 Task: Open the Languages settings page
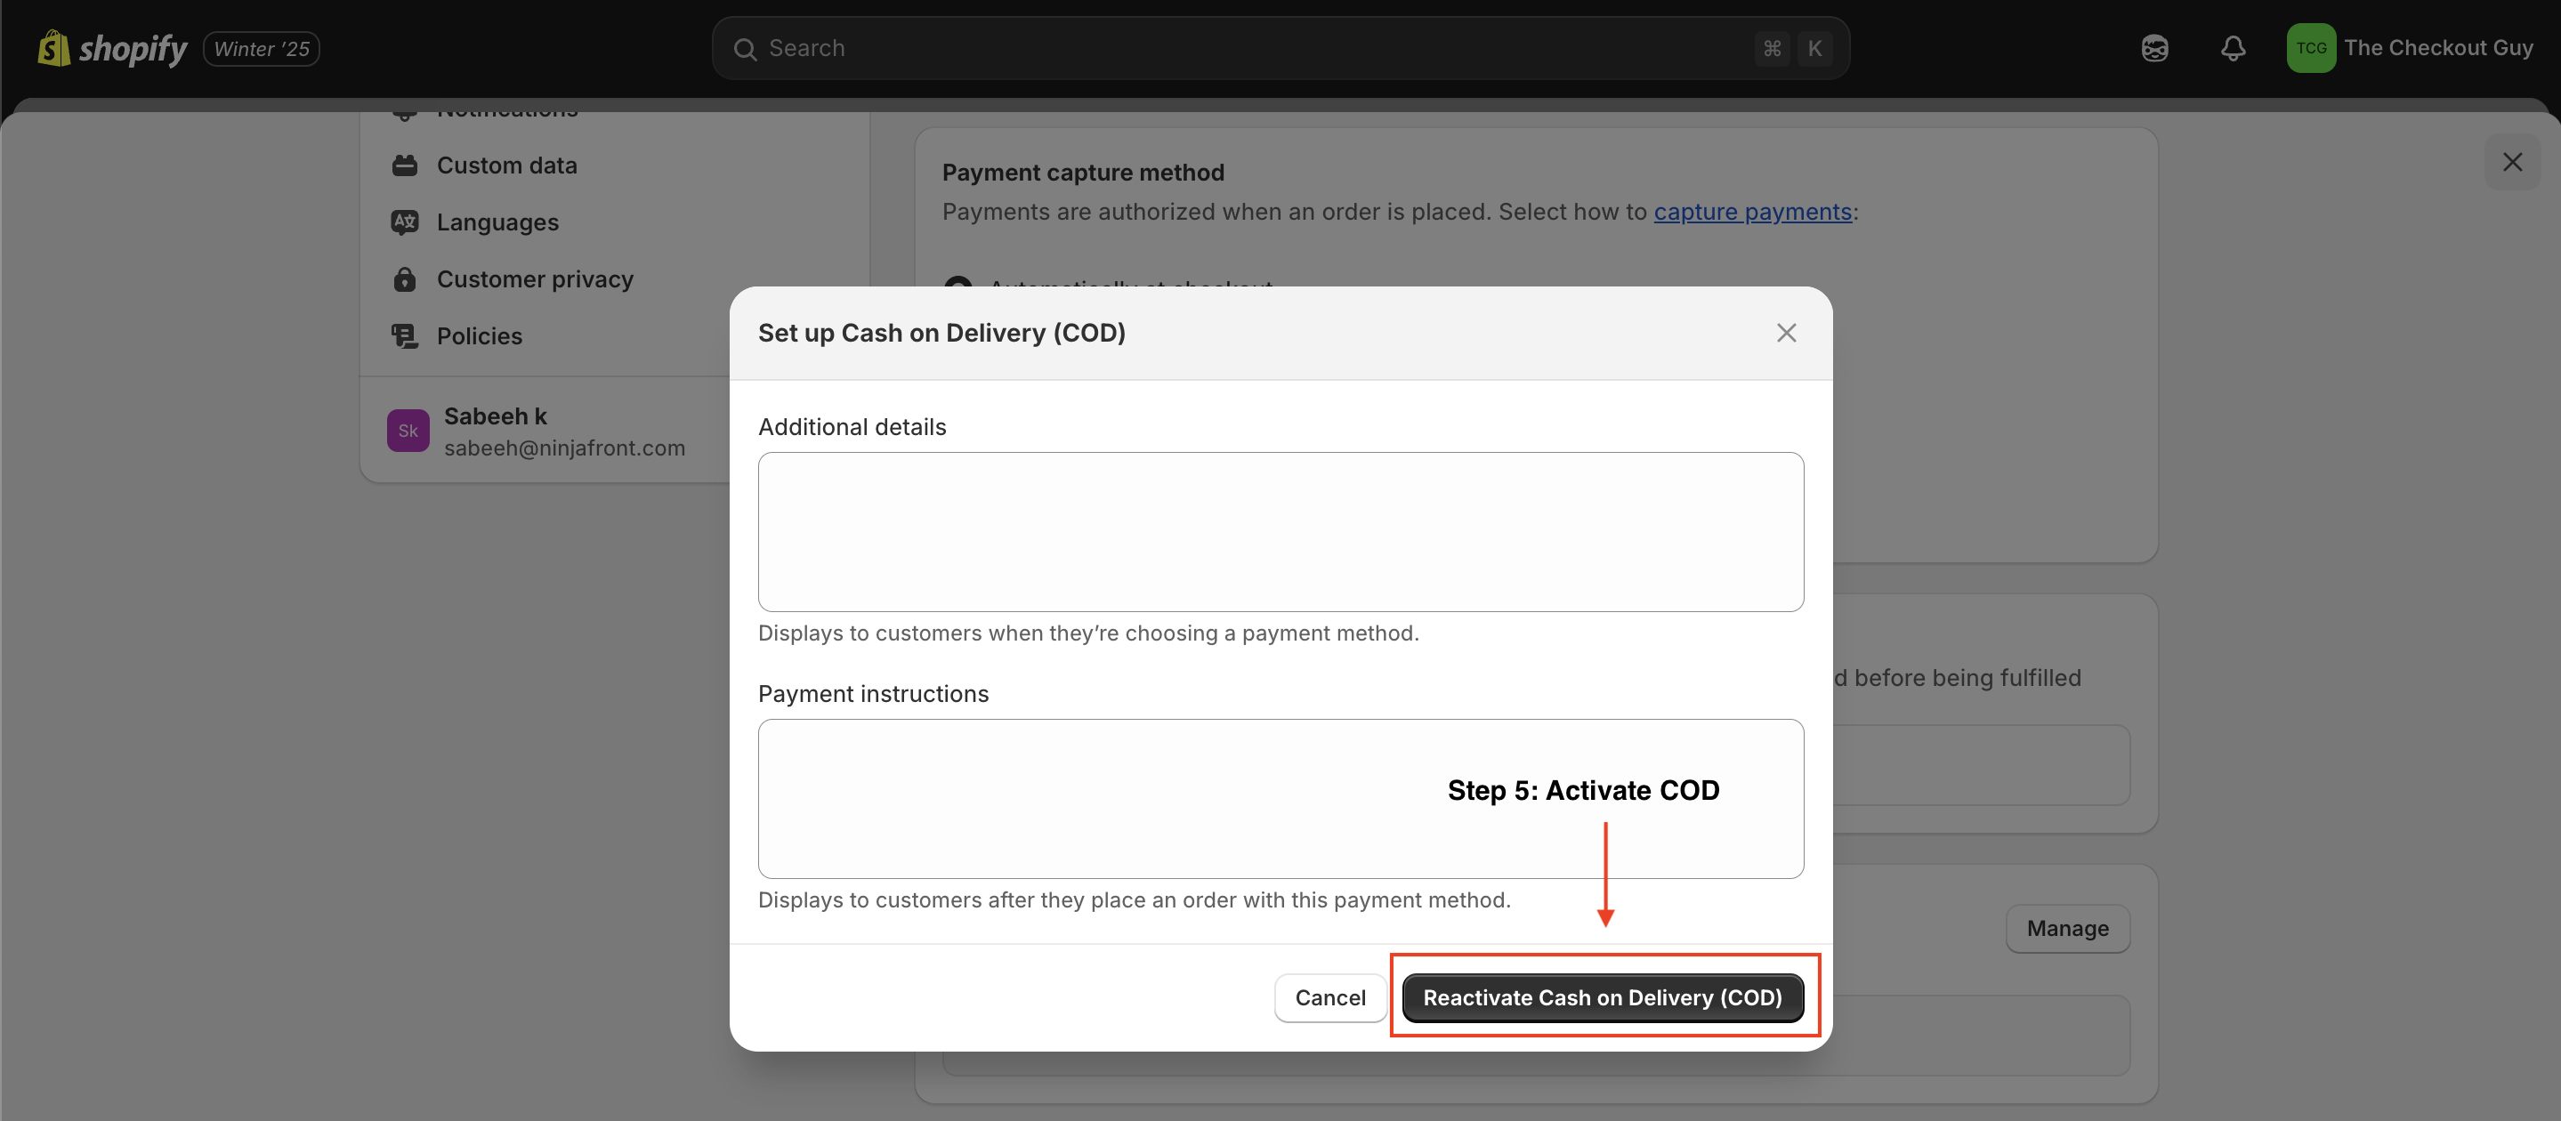tap(497, 222)
